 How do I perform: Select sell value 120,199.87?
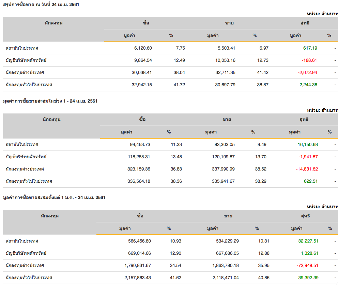[223, 157]
